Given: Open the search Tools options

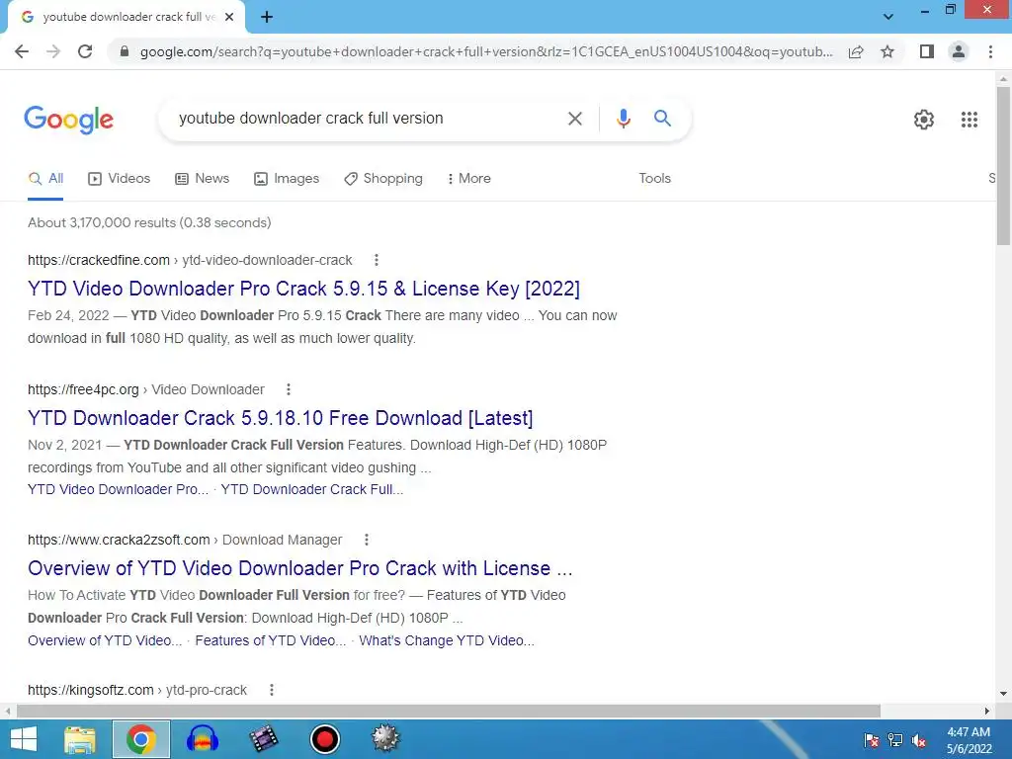Looking at the screenshot, I should 654,179.
